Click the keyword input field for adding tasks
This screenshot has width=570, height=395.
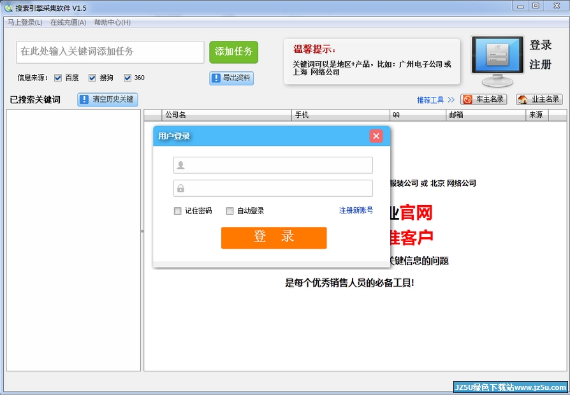coord(110,52)
